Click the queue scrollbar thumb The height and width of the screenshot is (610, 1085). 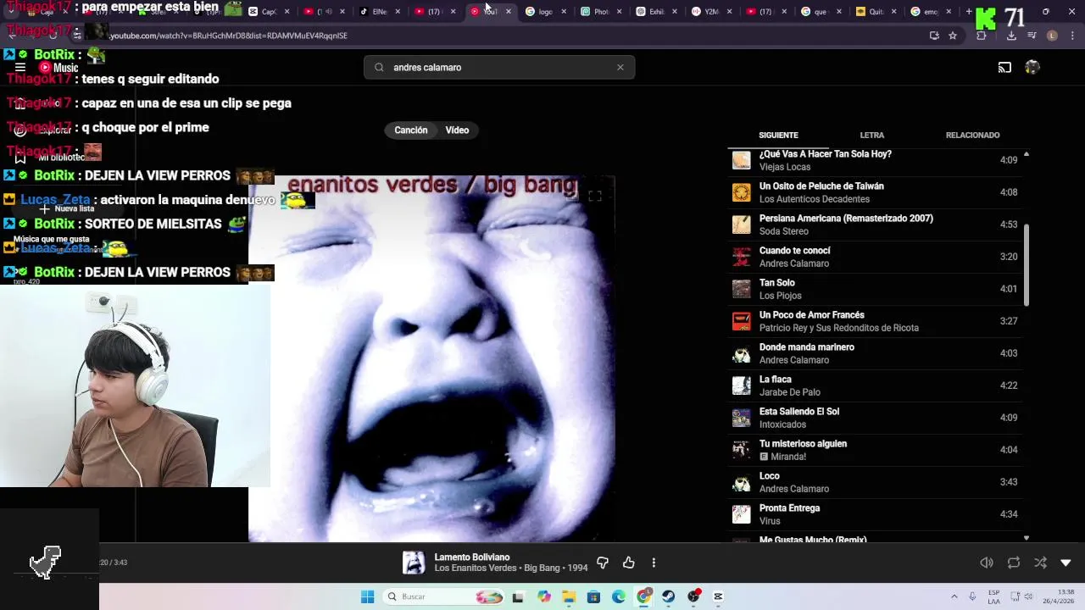point(1027,265)
